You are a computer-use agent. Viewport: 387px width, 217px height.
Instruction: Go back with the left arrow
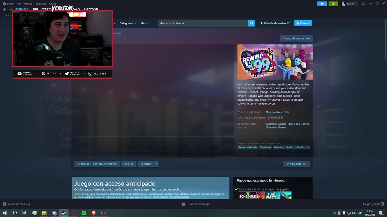tap(5, 9)
